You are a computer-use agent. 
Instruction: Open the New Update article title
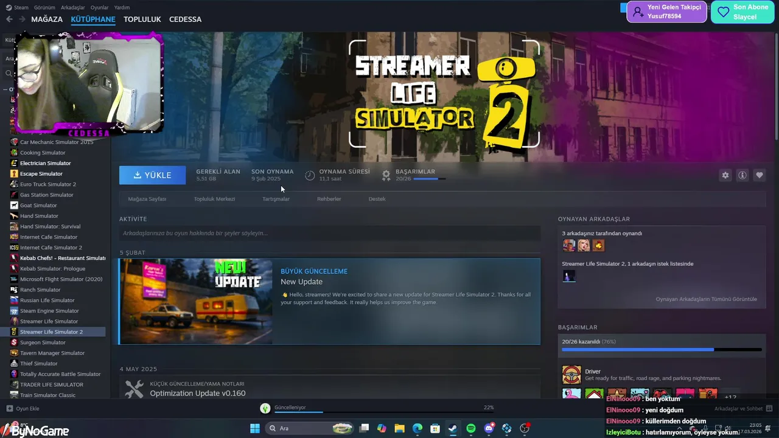point(301,282)
